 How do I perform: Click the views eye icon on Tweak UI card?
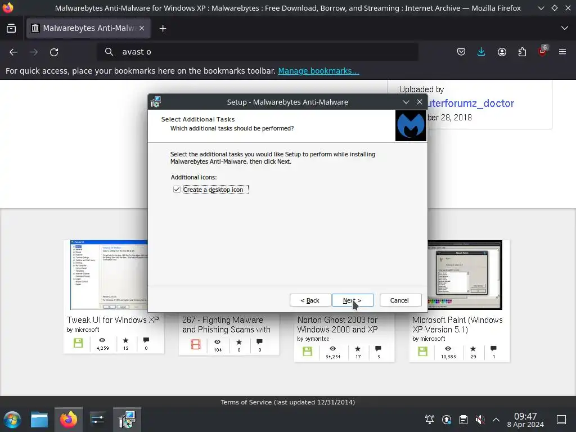pyautogui.click(x=102, y=340)
